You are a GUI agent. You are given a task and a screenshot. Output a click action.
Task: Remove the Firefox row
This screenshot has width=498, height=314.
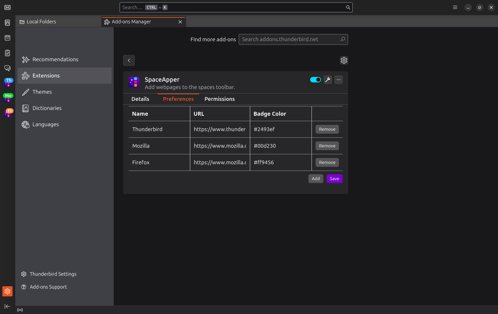(x=327, y=162)
